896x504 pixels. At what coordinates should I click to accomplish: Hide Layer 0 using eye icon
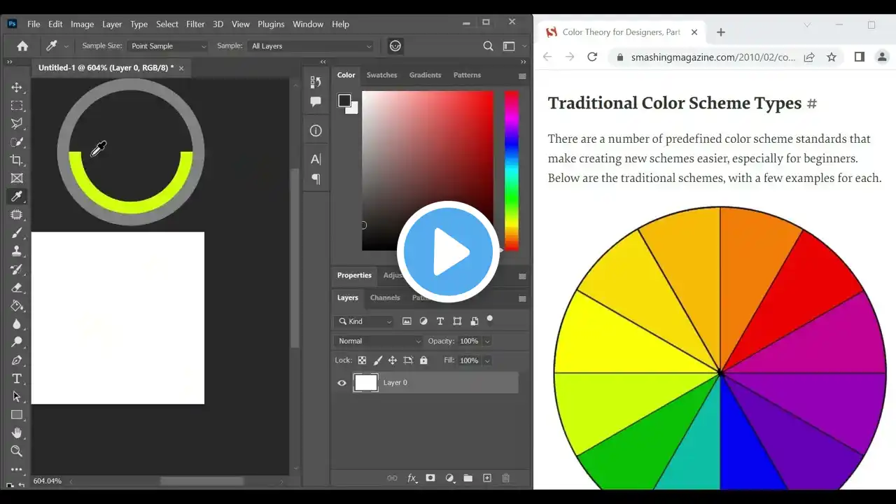[342, 383]
